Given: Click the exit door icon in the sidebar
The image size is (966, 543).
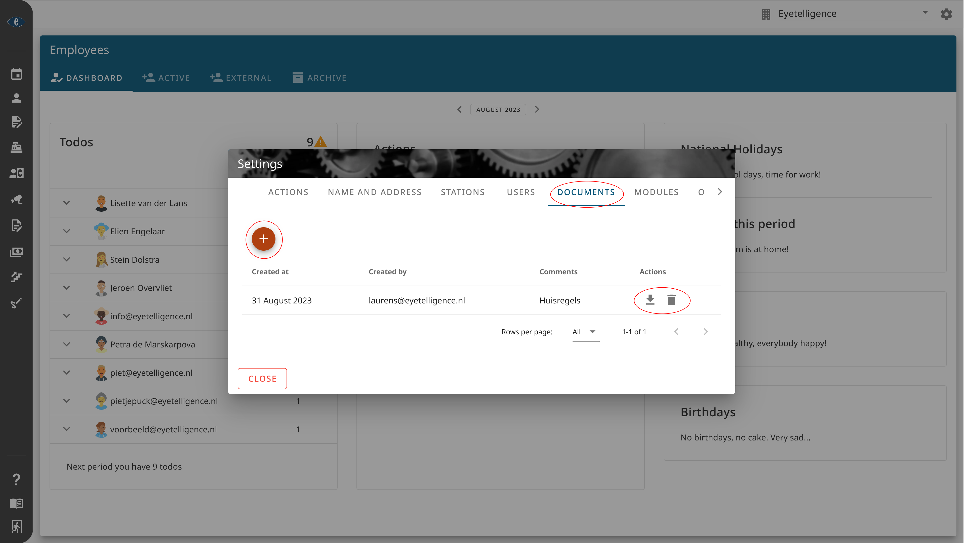Looking at the screenshot, I should 16,526.
